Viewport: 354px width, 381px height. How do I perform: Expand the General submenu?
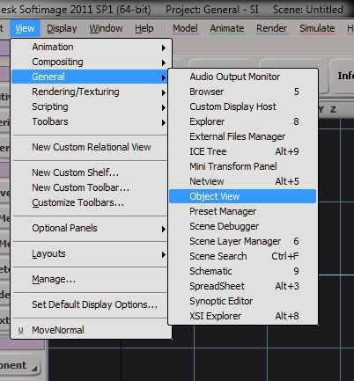(90, 77)
